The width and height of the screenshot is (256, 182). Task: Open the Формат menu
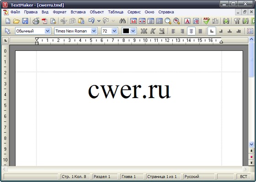click(x=59, y=12)
